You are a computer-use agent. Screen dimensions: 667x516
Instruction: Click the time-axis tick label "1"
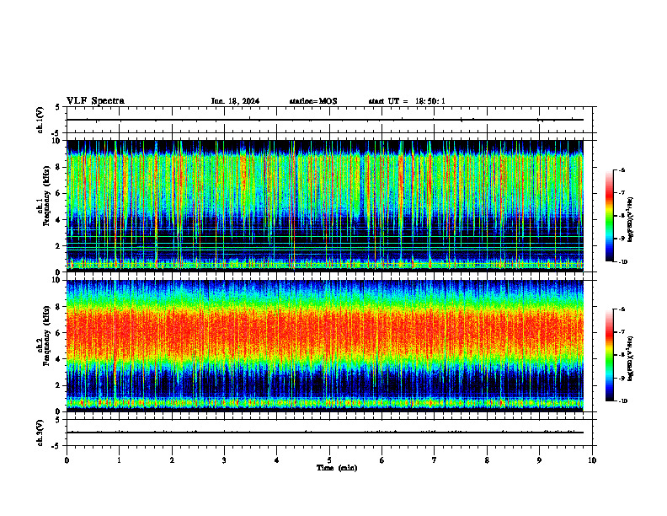click(119, 460)
